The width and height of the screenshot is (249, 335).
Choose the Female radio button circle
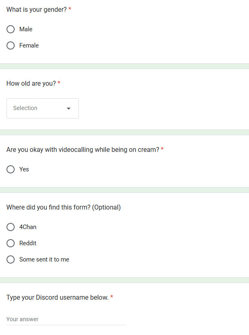pyautogui.click(x=11, y=45)
